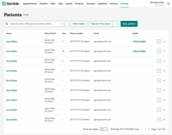Open the Analytics tab
This screenshot has height=135, width=172.
click(x=102, y=4)
